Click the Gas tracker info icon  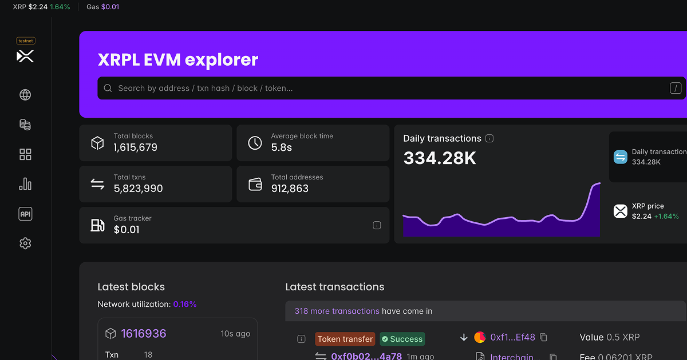(x=377, y=225)
